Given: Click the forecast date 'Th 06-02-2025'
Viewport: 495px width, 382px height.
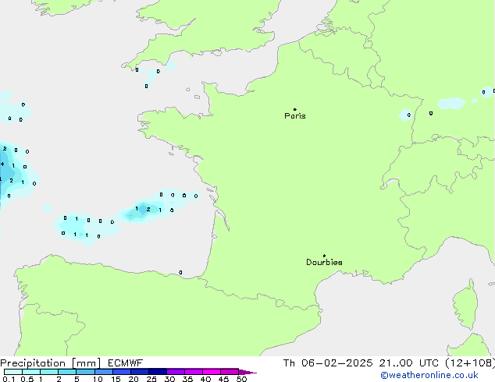Looking at the screenshot, I should pyautogui.click(x=328, y=363).
